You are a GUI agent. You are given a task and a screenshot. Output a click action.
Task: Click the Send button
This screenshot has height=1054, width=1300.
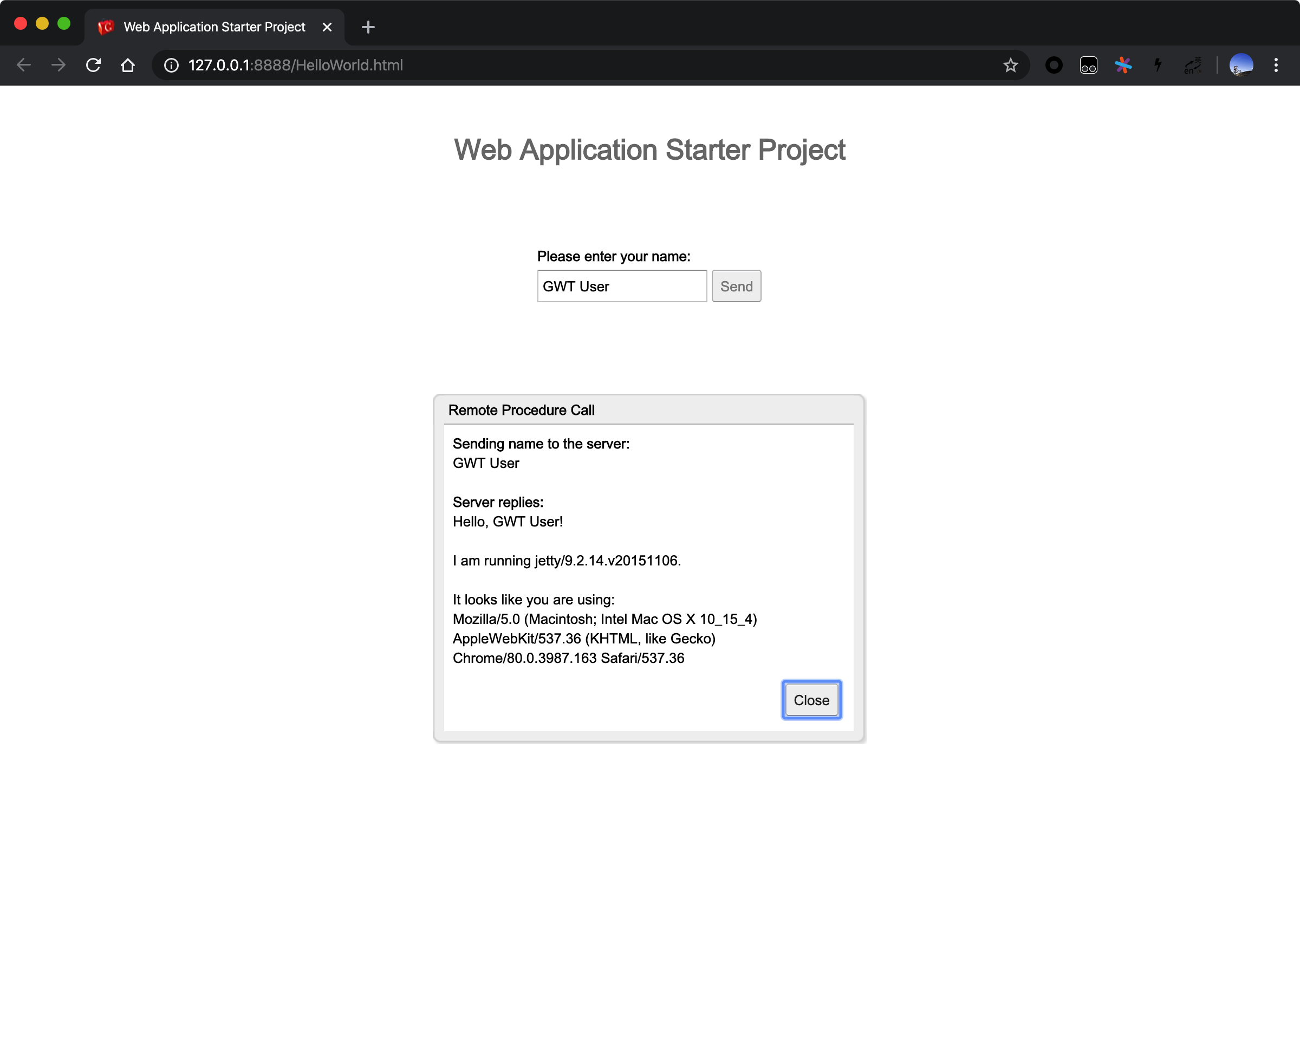(x=736, y=286)
